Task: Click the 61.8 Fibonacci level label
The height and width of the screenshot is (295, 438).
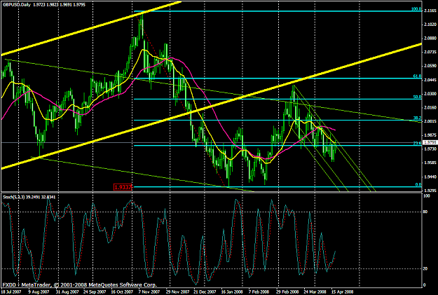Action: click(417, 76)
